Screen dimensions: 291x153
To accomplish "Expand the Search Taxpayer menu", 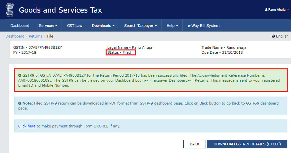I will pos(140,26).
